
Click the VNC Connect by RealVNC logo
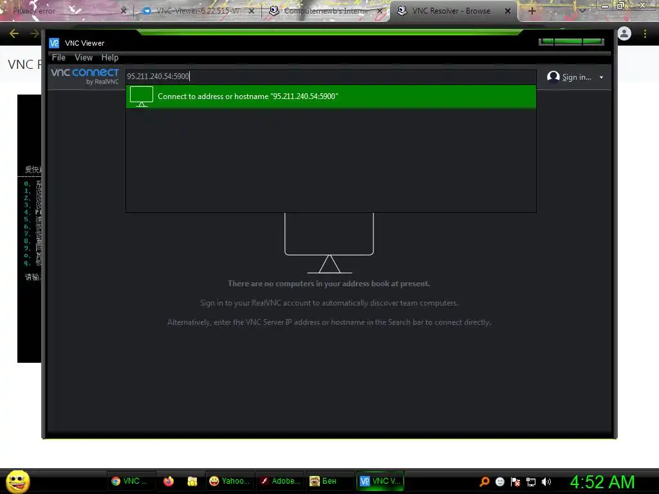(85, 77)
